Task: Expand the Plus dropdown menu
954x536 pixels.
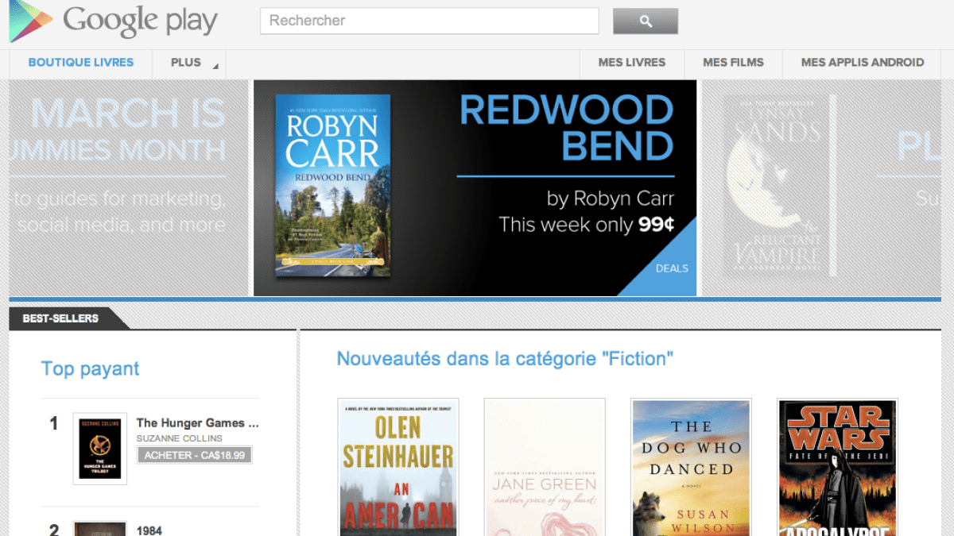Action: (189, 63)
